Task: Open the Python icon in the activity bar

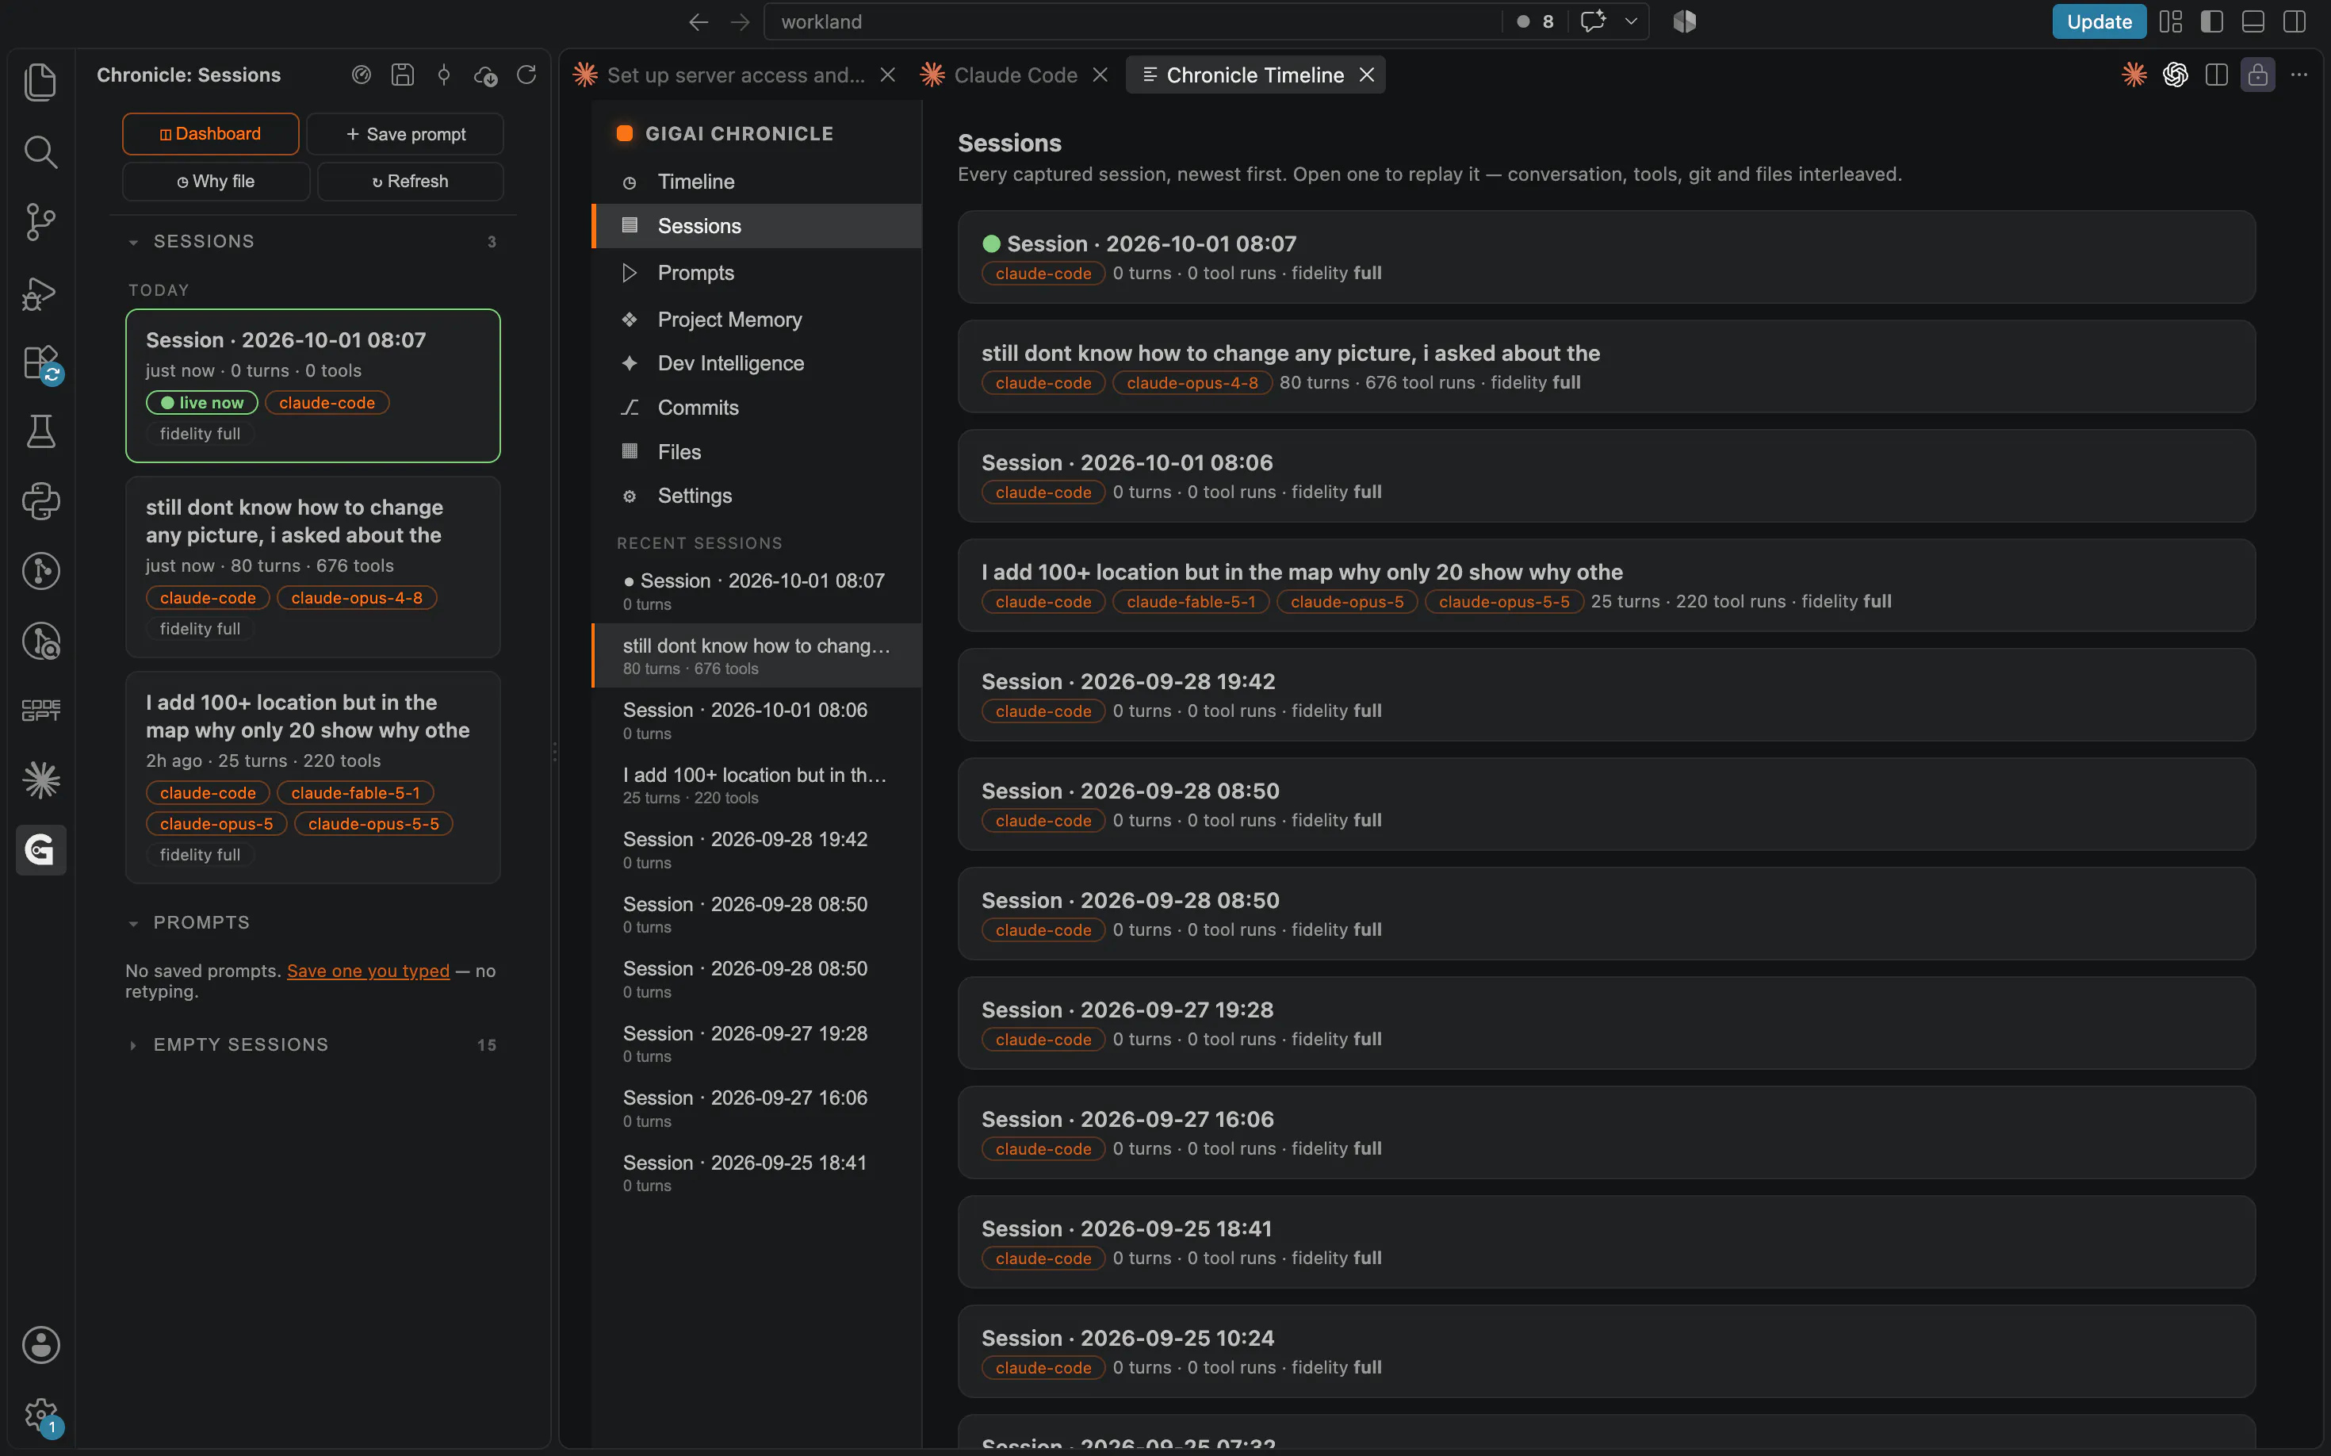Action: [x=40, y=500]
